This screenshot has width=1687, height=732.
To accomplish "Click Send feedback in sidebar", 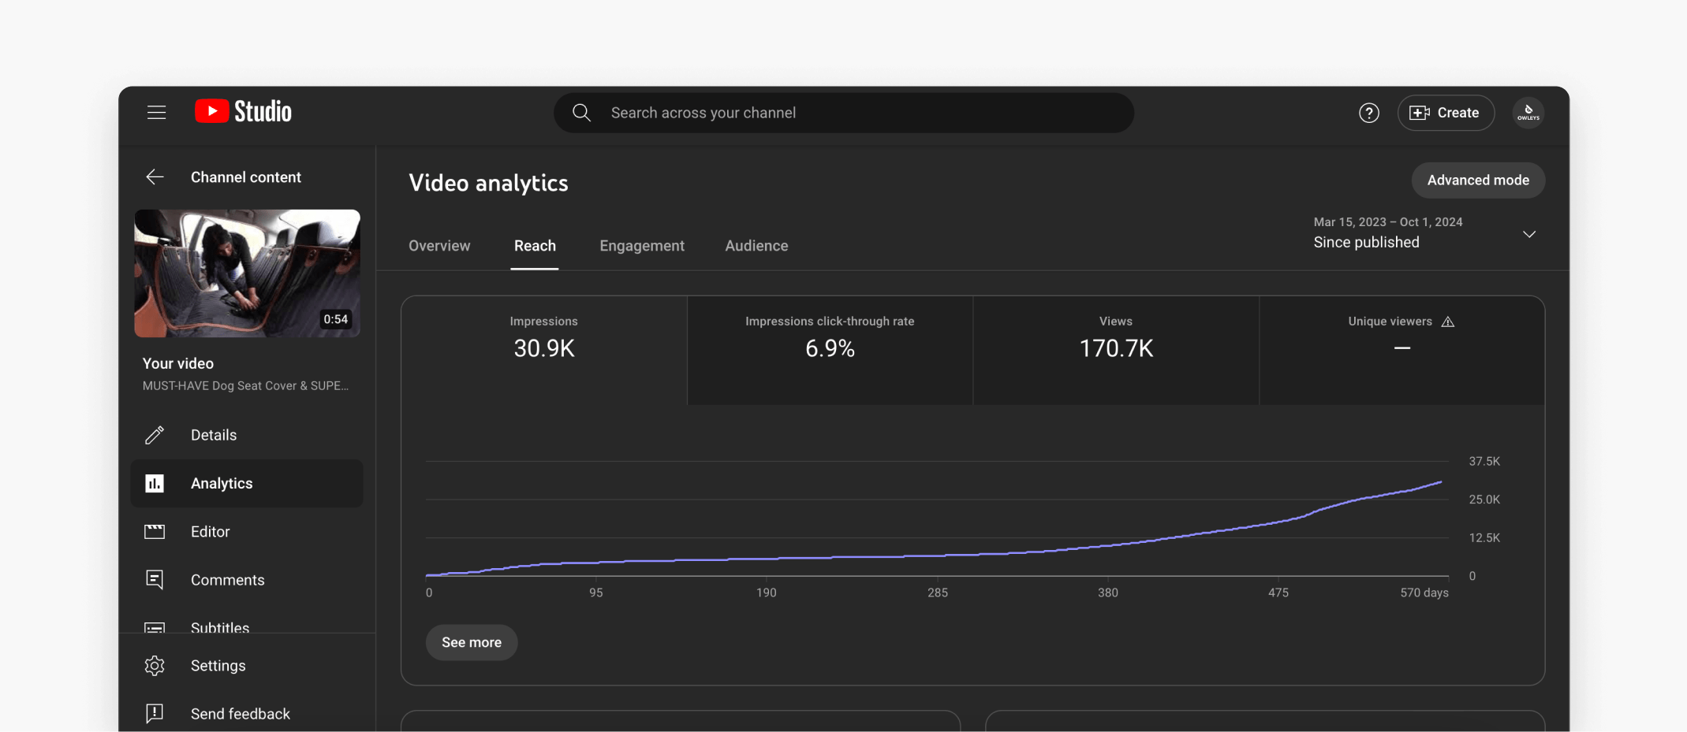I will [240, 714].
